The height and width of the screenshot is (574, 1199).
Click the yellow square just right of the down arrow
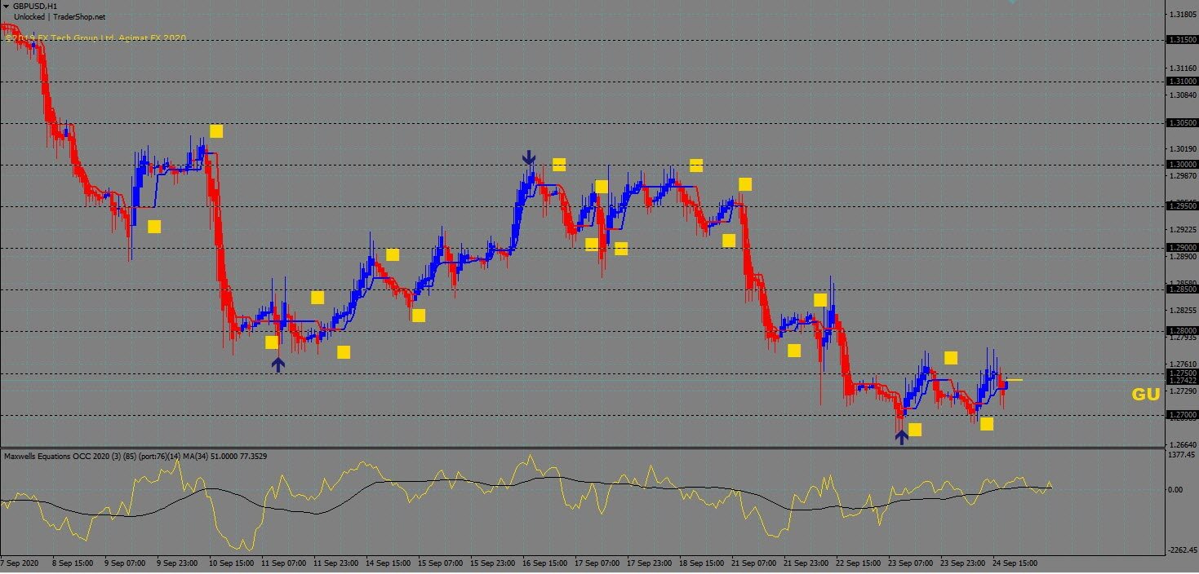point(559,165)
